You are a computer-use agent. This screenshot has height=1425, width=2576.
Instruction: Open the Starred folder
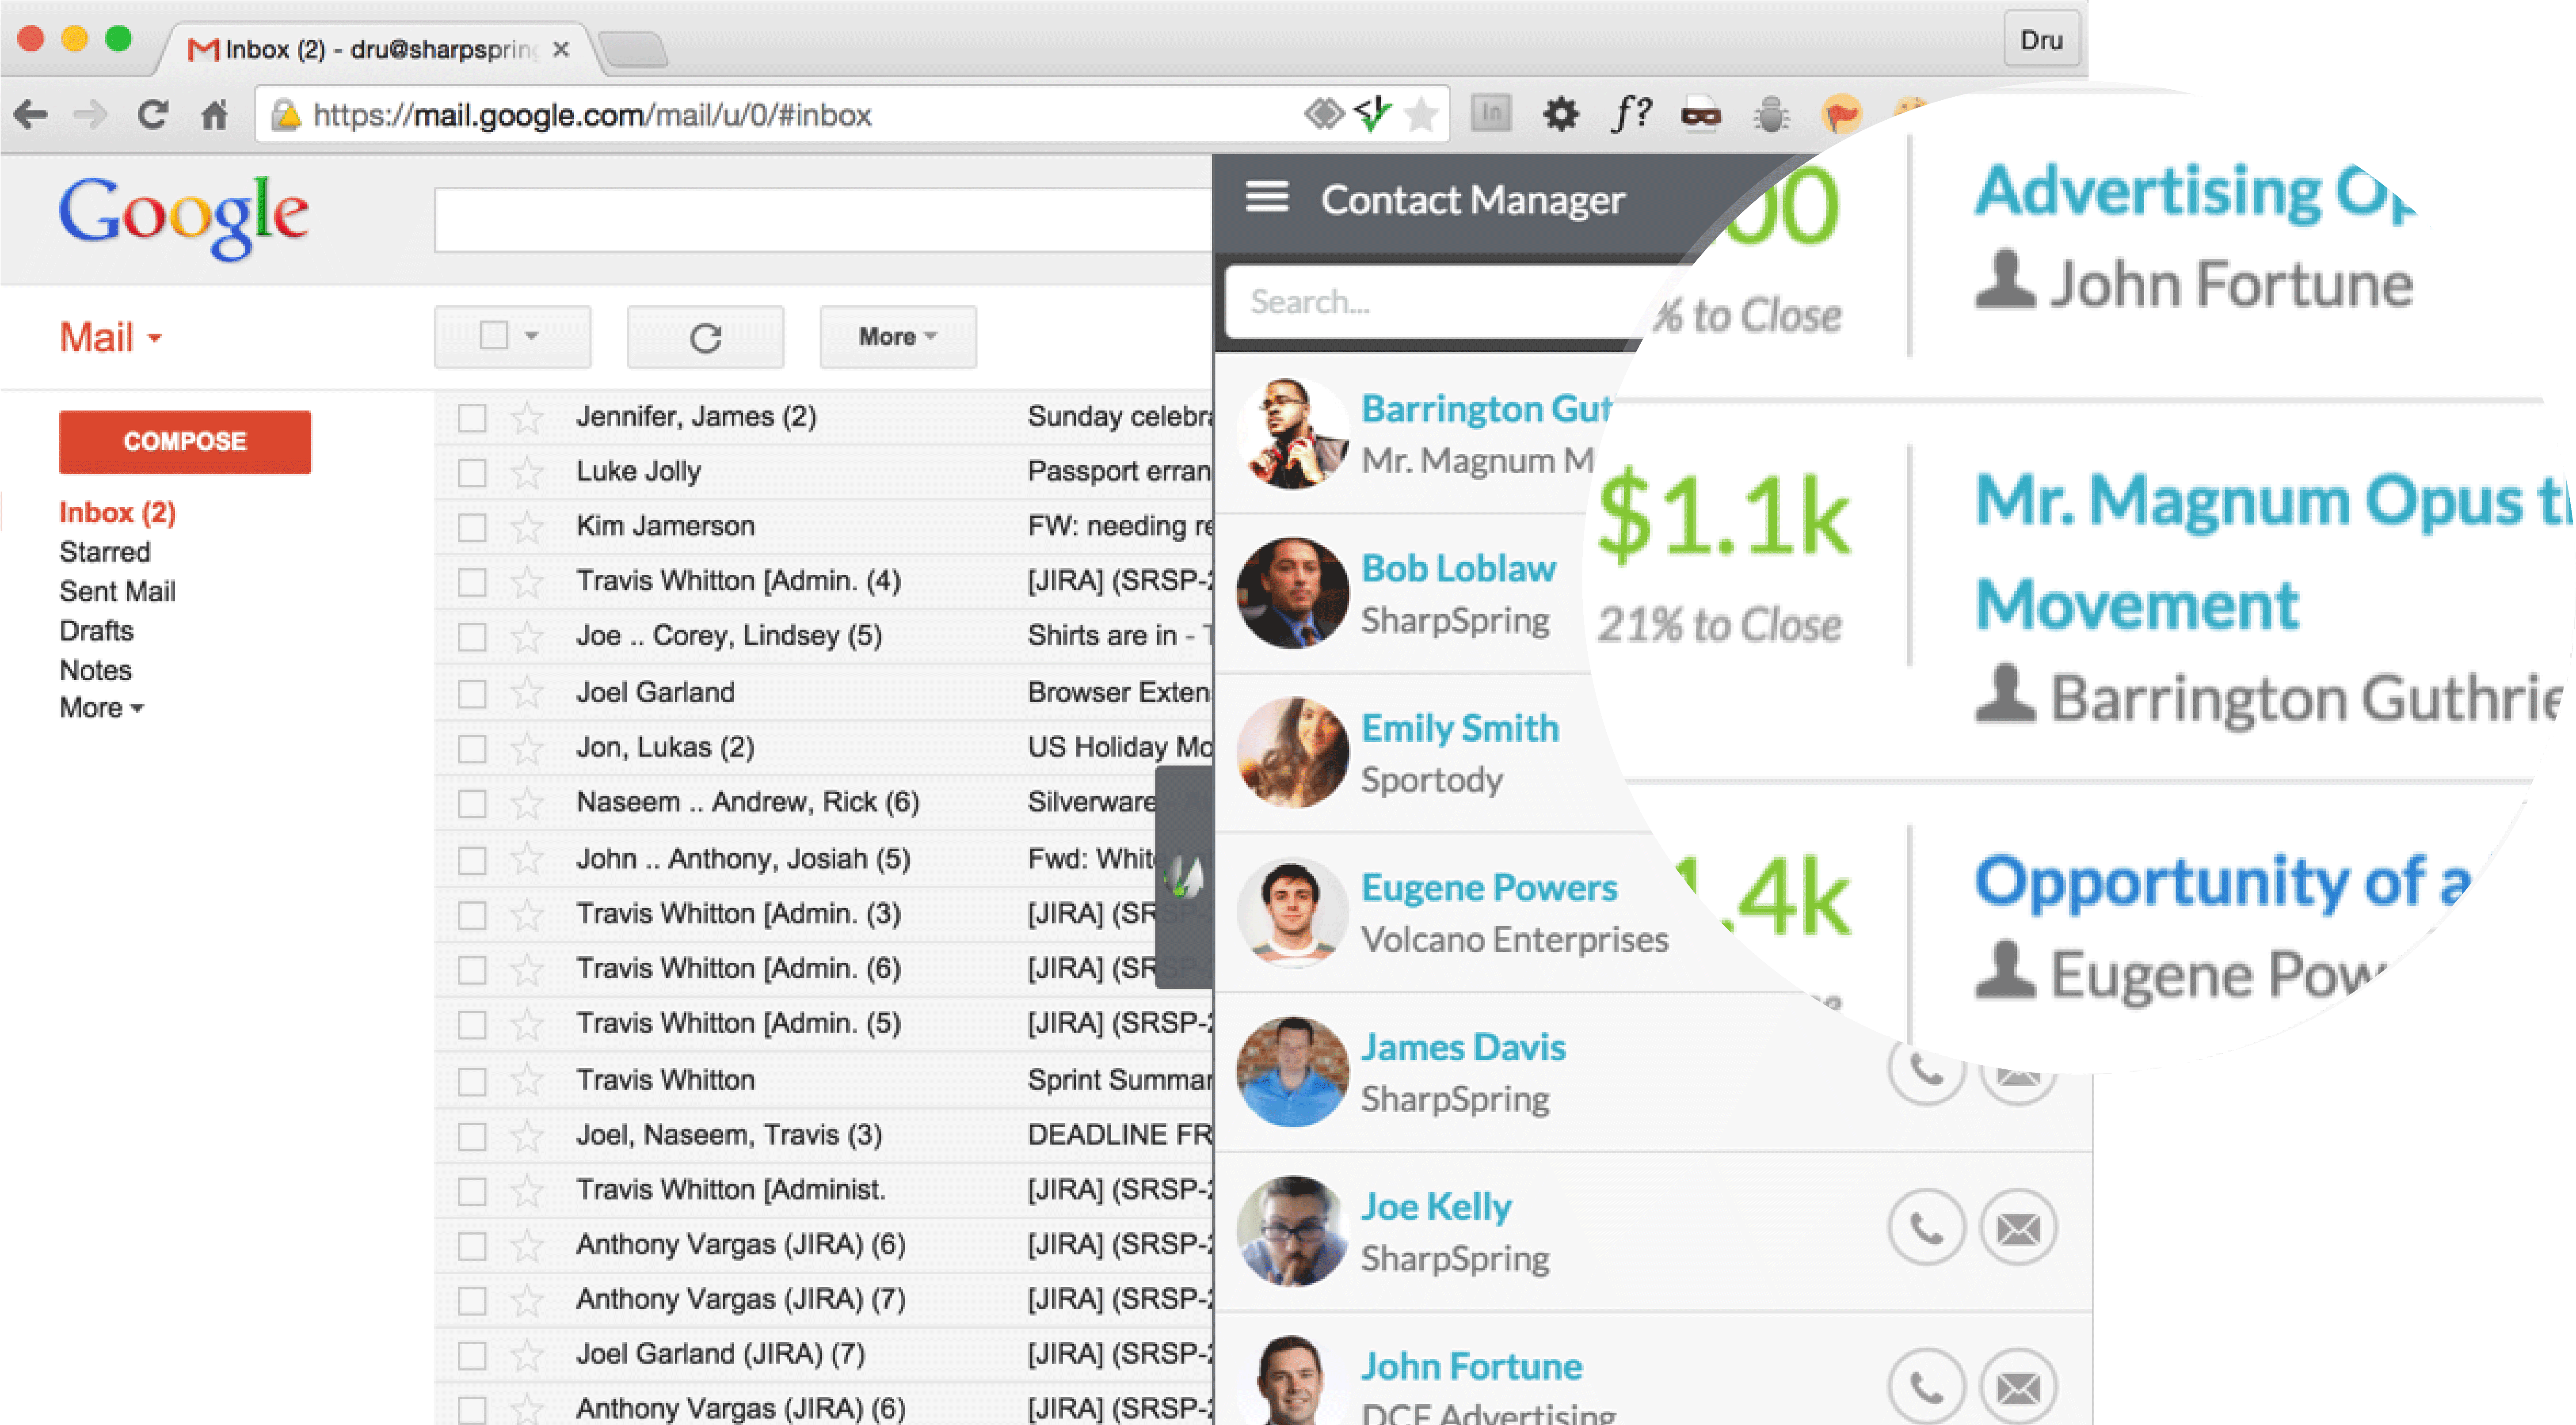click(x=105, y=552)
